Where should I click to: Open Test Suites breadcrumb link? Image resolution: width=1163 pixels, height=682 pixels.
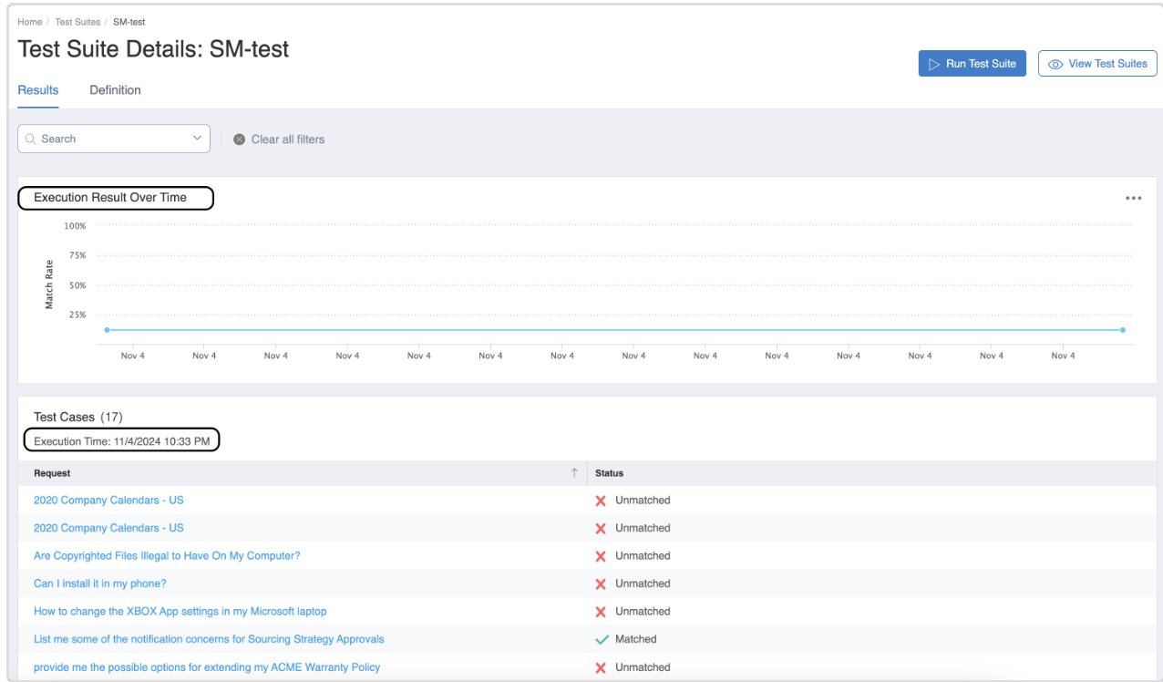[77, 22]
